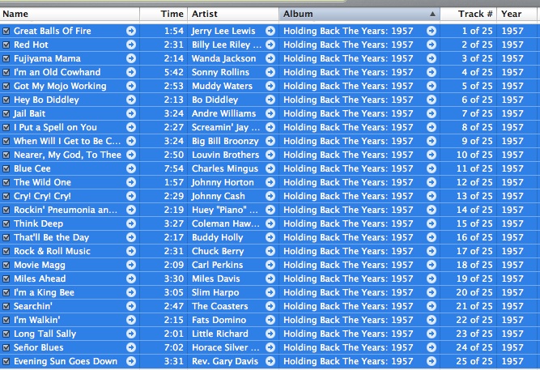Click the arrow icon next to Señor Blues
Viewport: 540px width, 370px height.
tap(131, 347)
